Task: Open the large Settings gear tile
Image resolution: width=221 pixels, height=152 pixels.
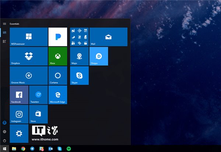Action: click(x=19, y=134)
